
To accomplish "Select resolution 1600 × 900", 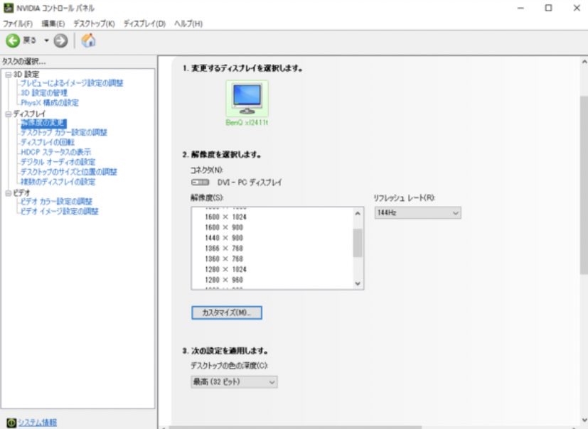I will click(x=223, y=227).
